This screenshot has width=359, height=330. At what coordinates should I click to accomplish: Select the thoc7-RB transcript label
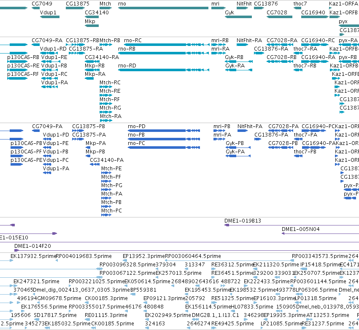(x=305, y=66)
